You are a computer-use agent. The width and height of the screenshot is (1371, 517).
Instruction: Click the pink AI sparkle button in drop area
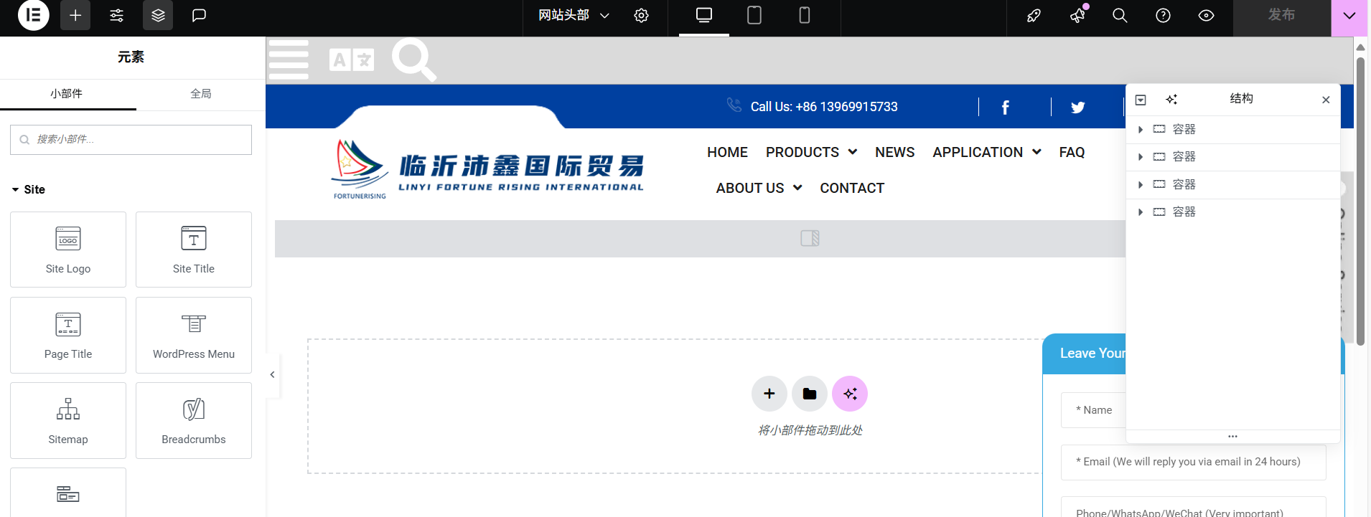point(849,394)
